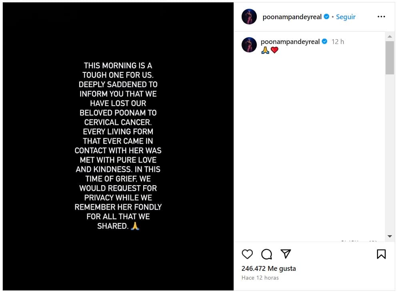
Task: Save the post using the bookmark icon
Action: point(382,254)
